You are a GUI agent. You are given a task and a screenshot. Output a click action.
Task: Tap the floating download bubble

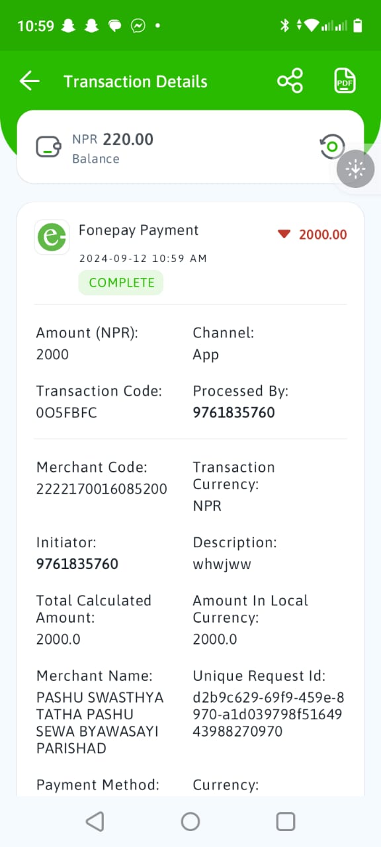(356, 169)
